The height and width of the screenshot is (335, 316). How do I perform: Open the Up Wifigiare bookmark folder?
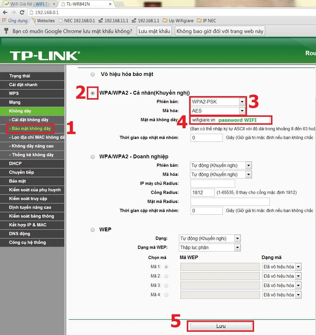coord(178,20)
